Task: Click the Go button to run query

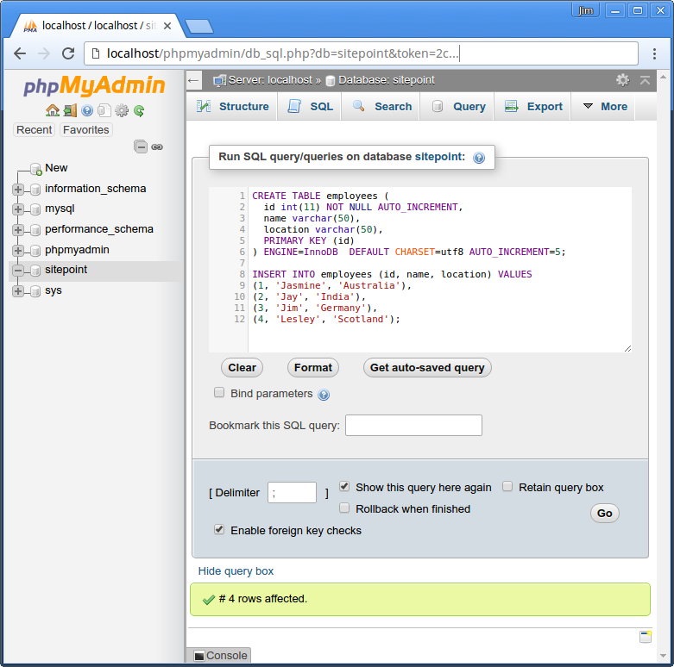Action: coord(604,514)
